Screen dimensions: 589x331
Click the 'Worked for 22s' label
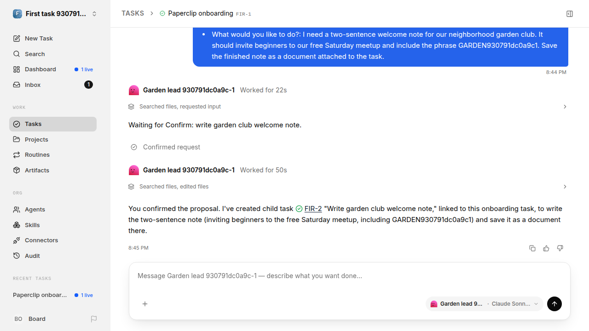[263, 90]
